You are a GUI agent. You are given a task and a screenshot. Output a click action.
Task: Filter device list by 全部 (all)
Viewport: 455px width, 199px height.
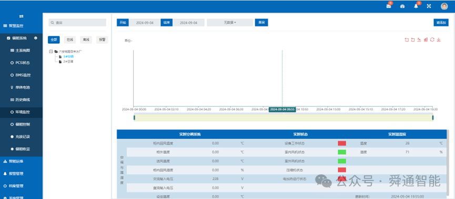tap(54, 40)
